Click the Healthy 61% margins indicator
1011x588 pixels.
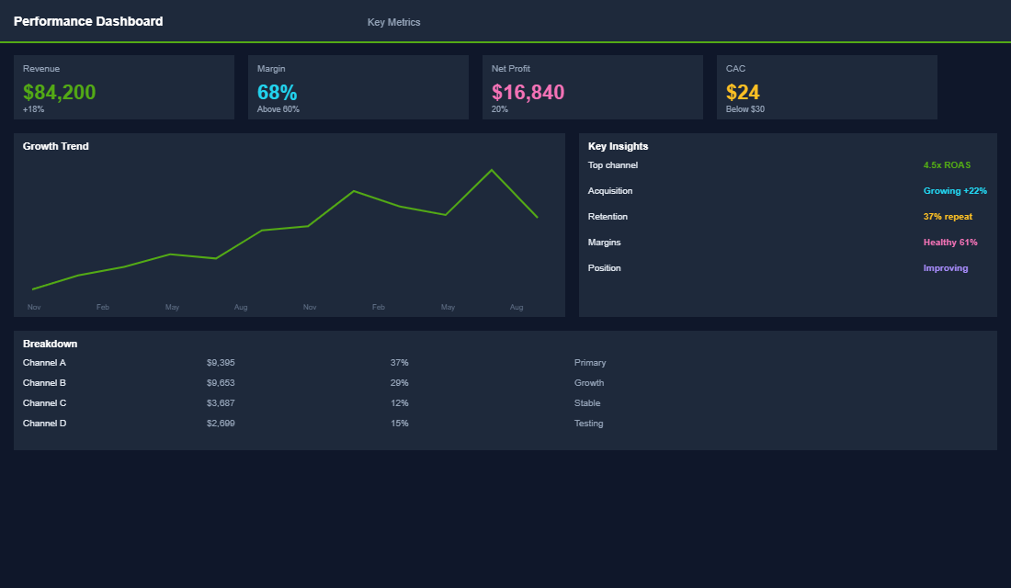[x=949, y=242]
